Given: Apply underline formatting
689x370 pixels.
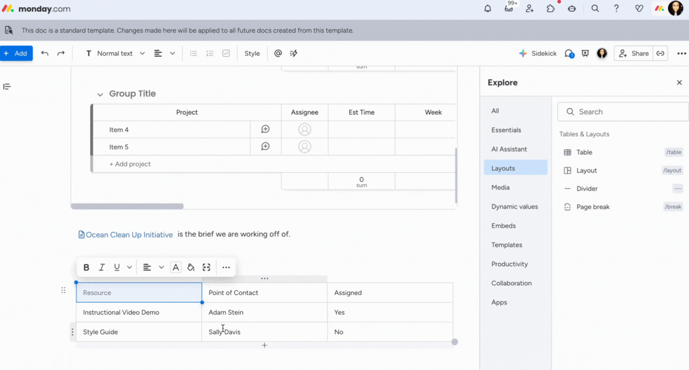Looking at the screenshot, I should point(117,268).
